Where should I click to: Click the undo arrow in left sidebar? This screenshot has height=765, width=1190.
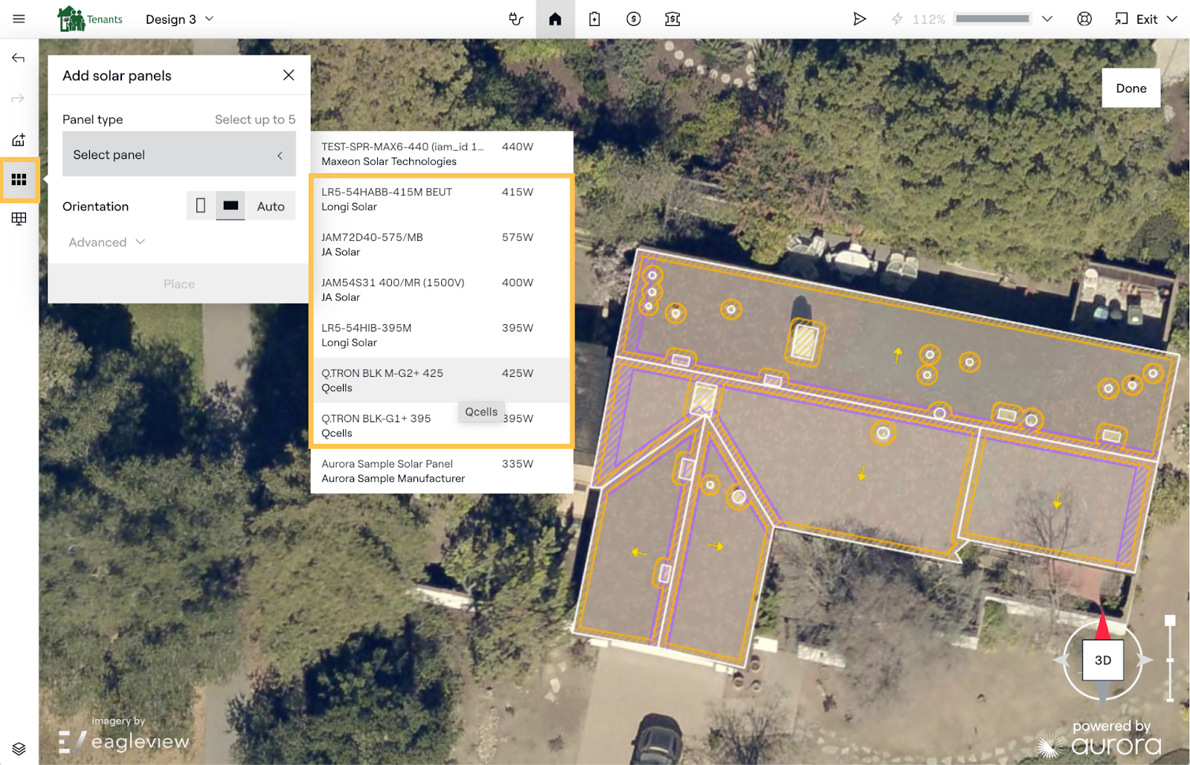[x=19, y=58]
